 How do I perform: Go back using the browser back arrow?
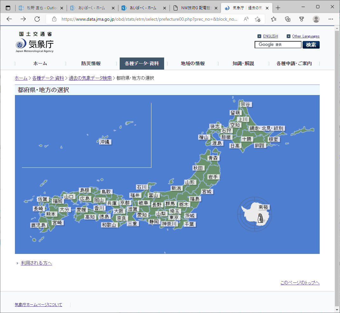coord(9,19)
